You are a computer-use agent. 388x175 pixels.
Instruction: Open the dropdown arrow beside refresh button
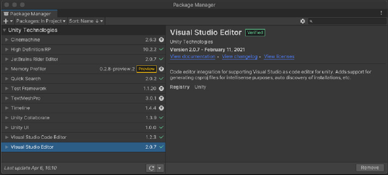tap(160, 168)
